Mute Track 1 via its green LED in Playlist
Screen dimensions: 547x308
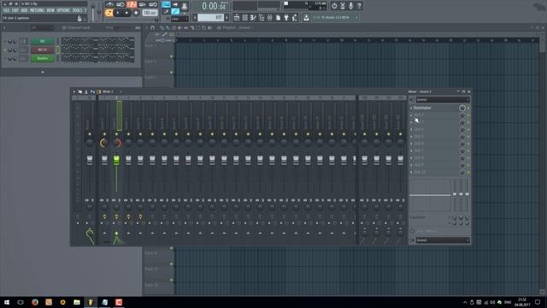click(171, 56)
